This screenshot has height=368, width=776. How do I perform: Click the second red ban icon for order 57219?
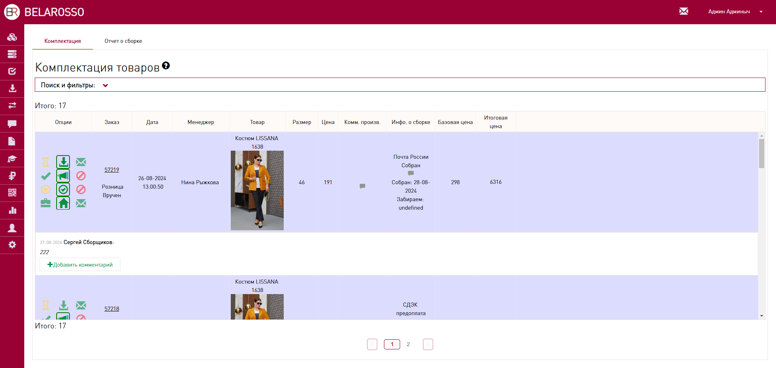coord(81,189)
